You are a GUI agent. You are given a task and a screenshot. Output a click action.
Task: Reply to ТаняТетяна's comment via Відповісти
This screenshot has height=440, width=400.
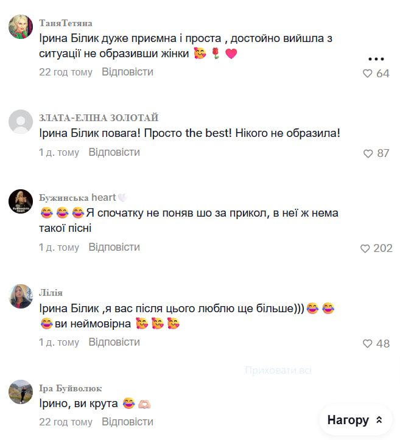pyautogui.click(x=127, y=72)
